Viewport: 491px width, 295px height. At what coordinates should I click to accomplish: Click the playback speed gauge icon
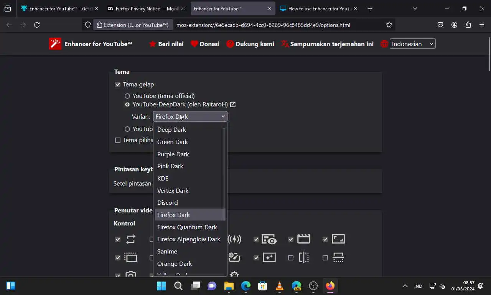coord(234,257)
